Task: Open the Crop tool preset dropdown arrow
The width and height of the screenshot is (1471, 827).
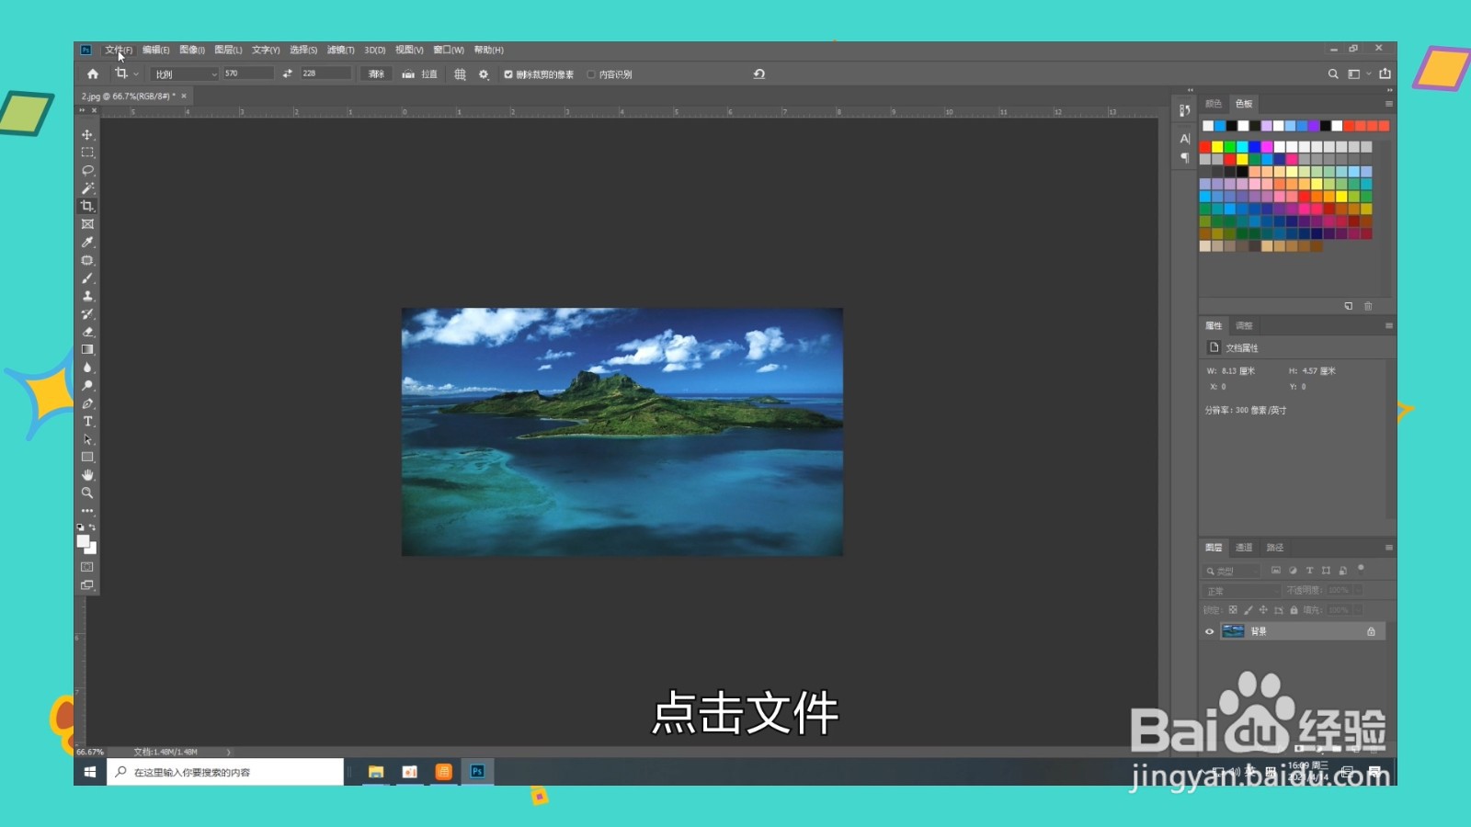Action: [136, 74]
